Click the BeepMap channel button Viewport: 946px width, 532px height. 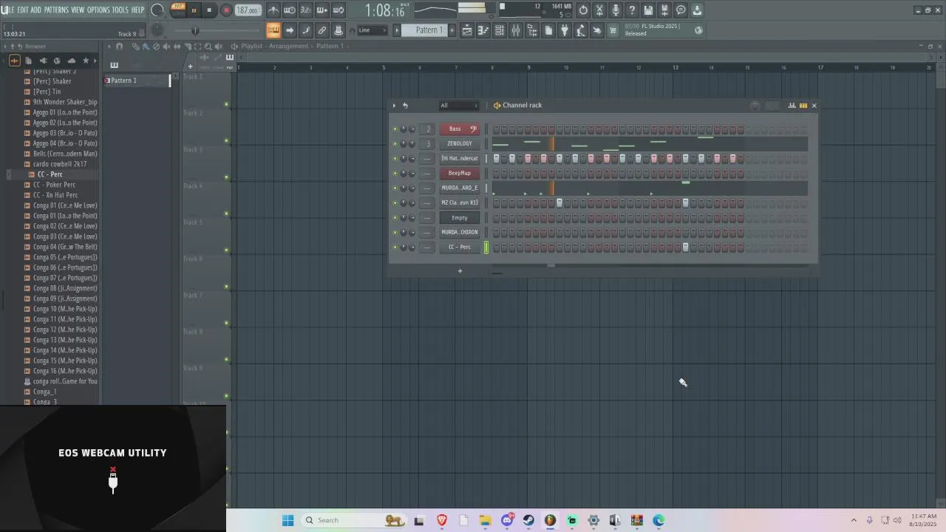(x=460, y=173)
